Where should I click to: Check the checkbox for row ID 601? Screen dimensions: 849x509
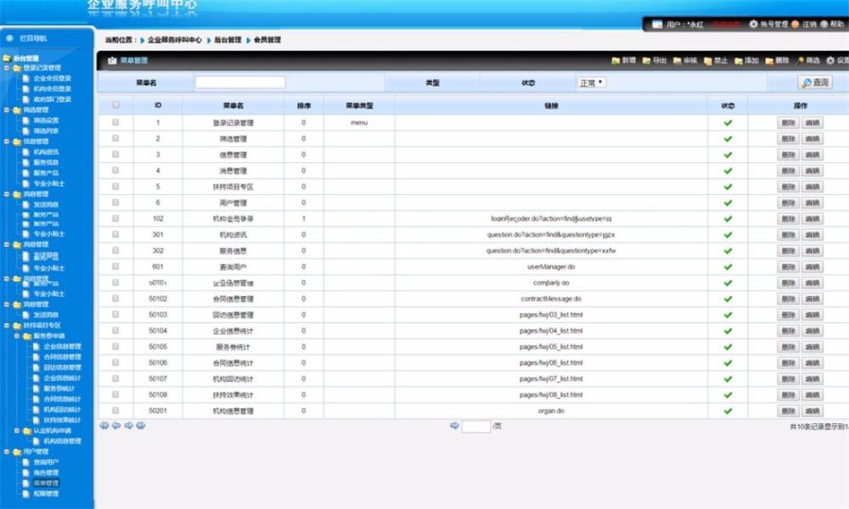[115, 266]
